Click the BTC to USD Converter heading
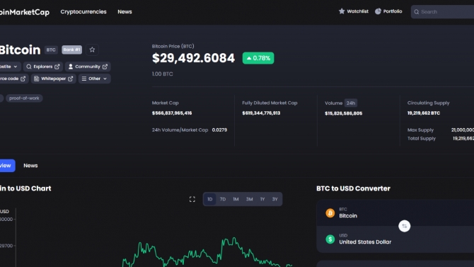Screen dimensions: 474x267 [x=354, y=188]
